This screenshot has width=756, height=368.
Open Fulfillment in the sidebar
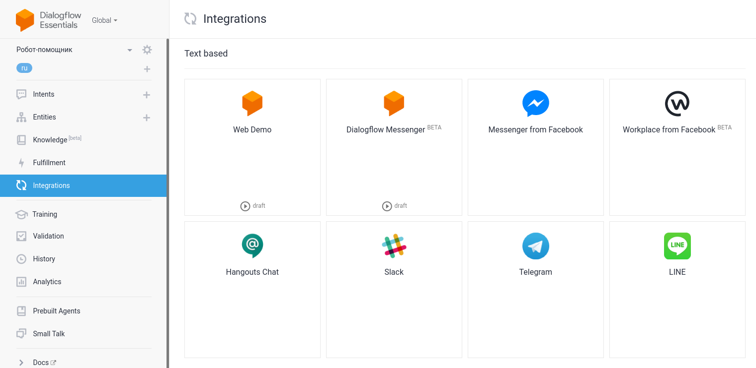[49, 163]
